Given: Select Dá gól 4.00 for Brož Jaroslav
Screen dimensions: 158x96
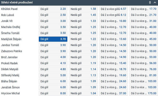Looking at the screenshot, I should tap(53, 57).
